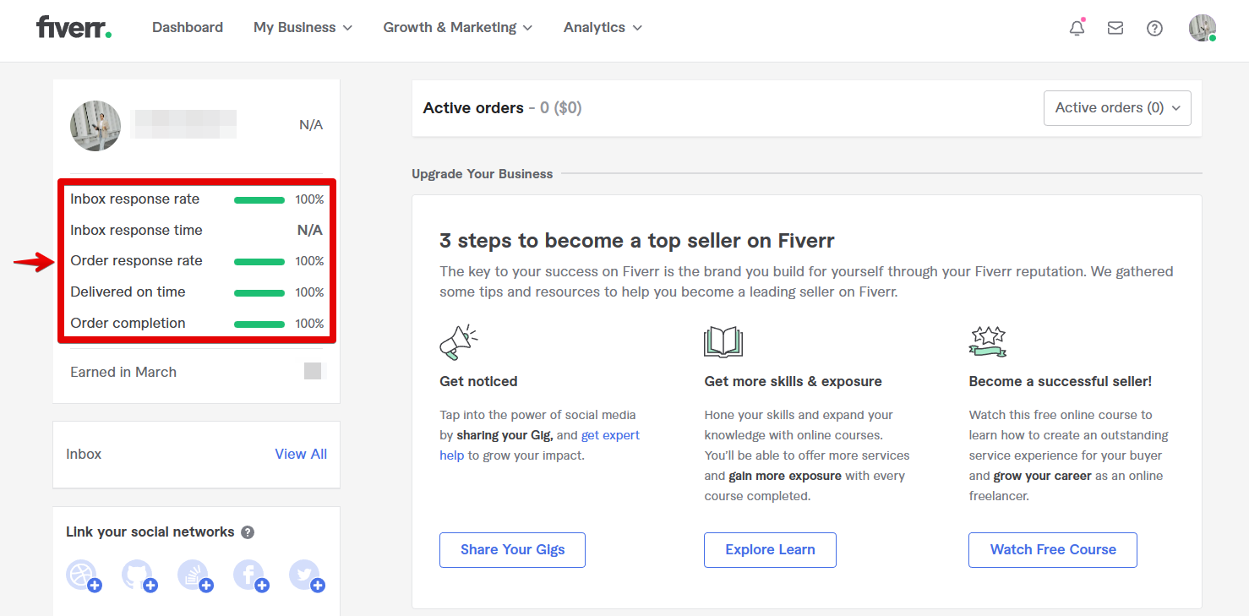Click the help question mark icon
The height and width of the screenshot is (616, 1249).
(1154, 28)
